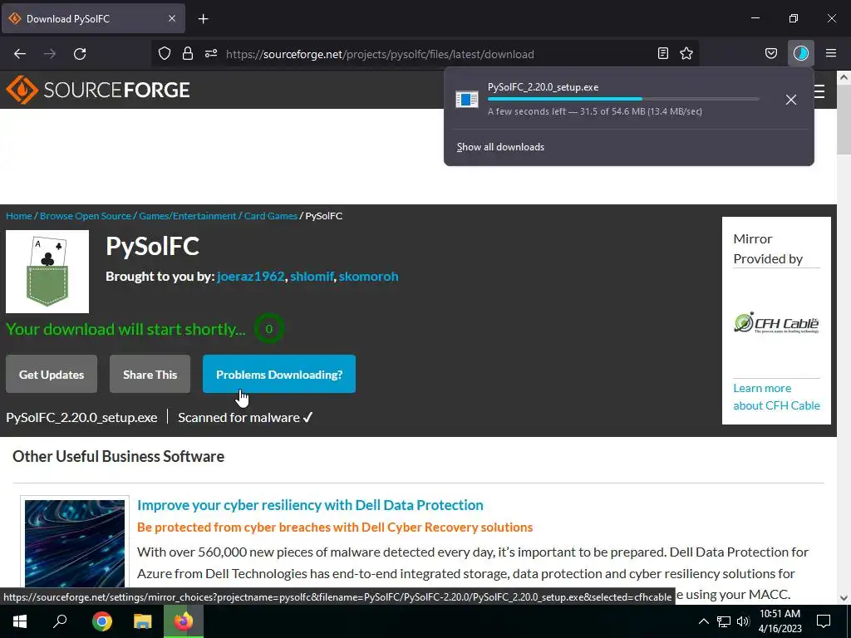This screenshot has width=851, height=638.
Task: Open the SourceForge hamburger menu
Action: coord(819,91)
